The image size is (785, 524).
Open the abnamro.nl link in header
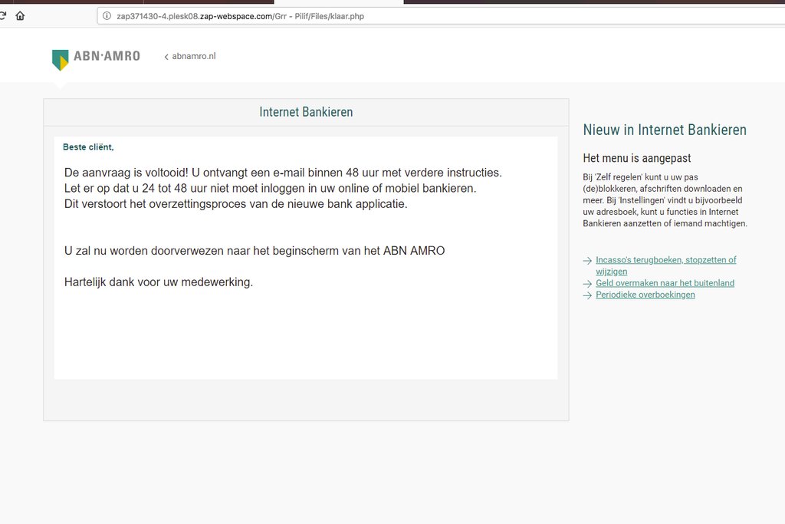193,56
